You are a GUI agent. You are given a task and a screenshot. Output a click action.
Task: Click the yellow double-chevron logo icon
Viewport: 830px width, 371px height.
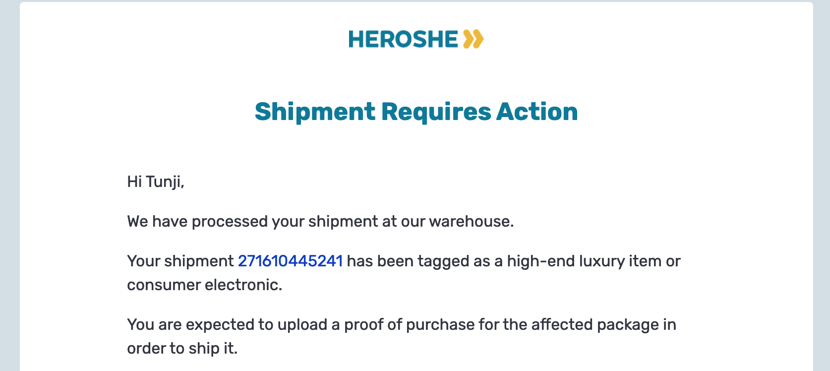[x=473, y=39]
